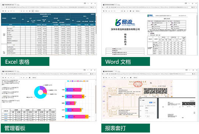Click the print icon in the 报表套打 report toolbar
The height and width of the screenshot is (134, 199).
click(x=104, y=77)
